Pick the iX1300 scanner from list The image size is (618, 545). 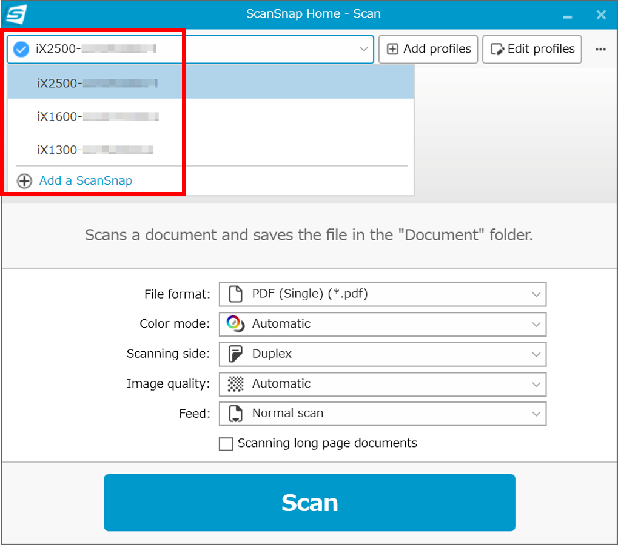[210, 150]
